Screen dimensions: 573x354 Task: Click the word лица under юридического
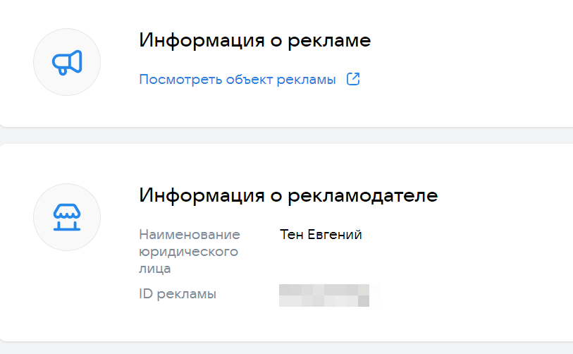click(155, 268)
